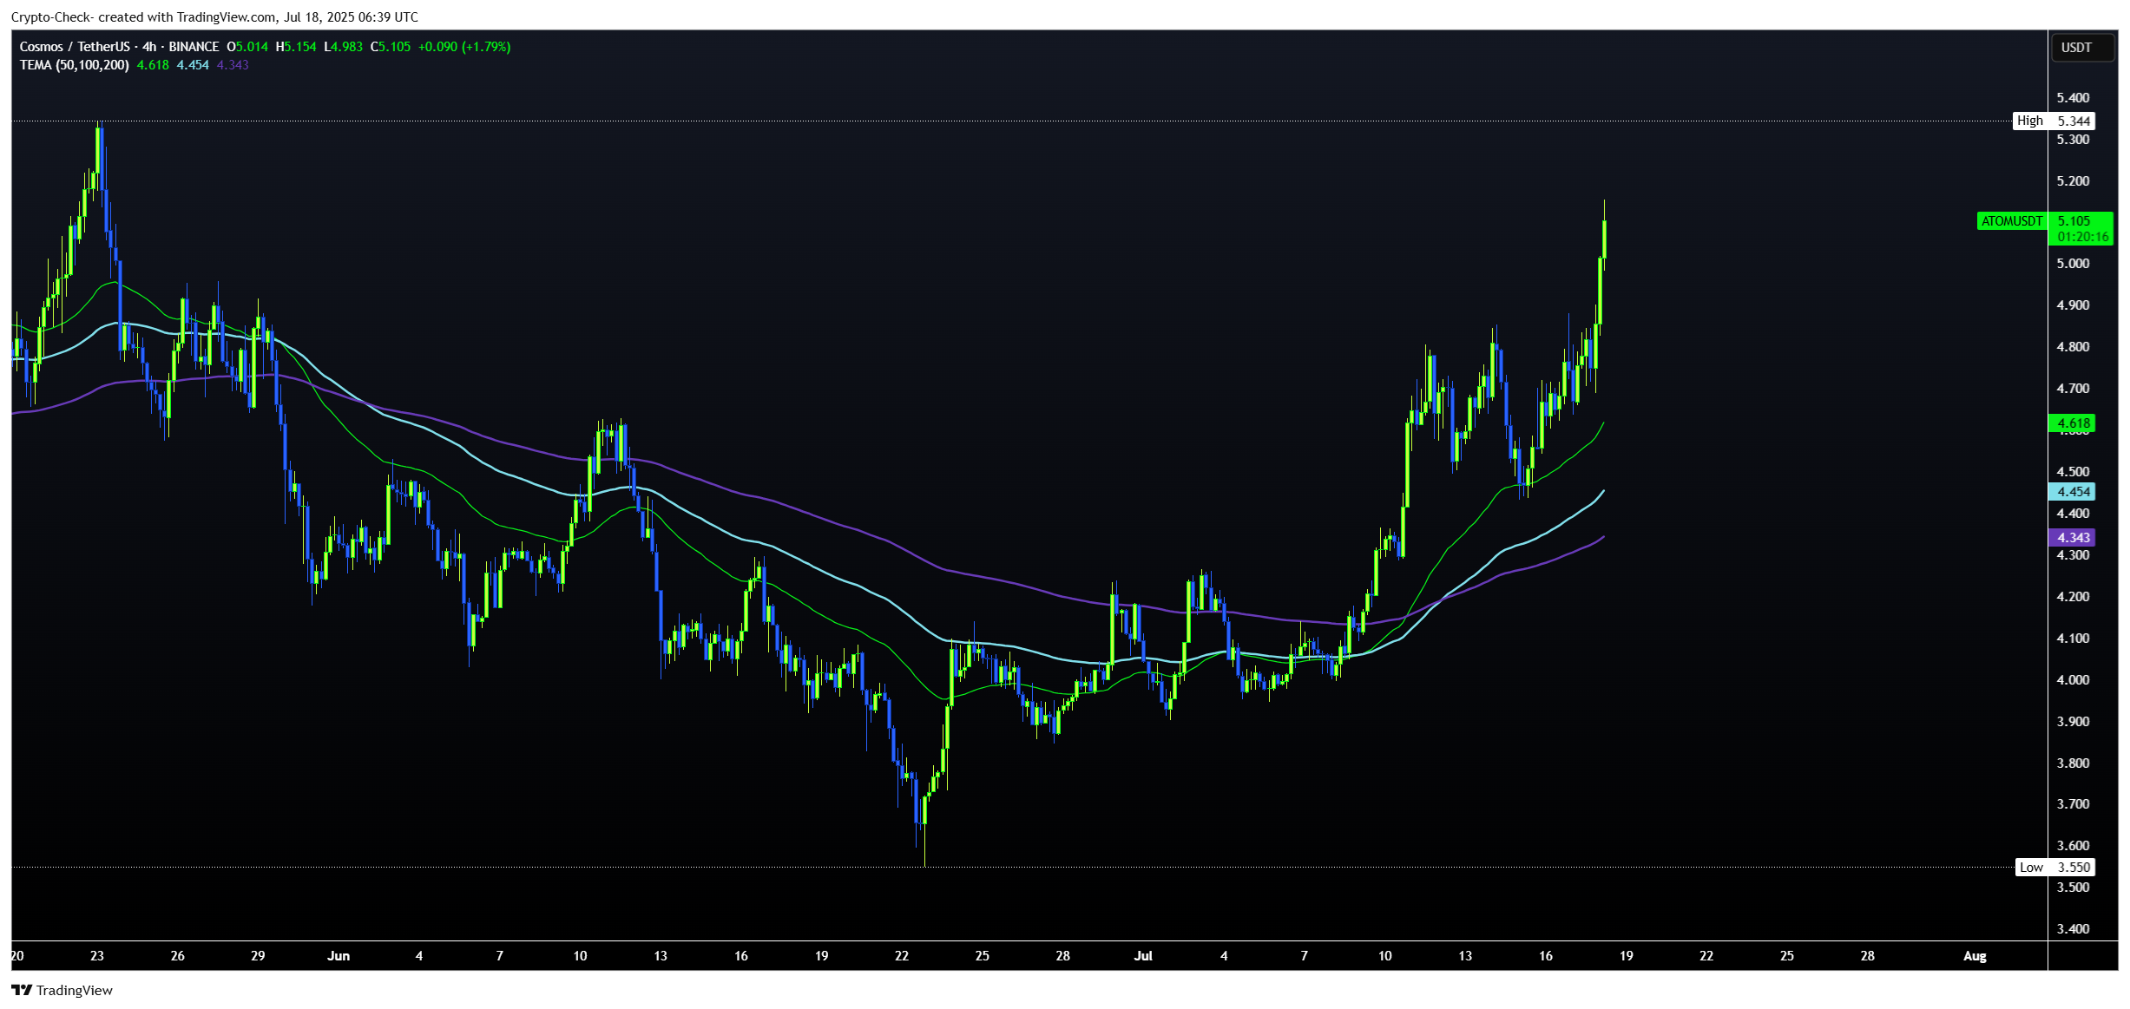Click the Jun label on time axis

(x=339, y=955)
